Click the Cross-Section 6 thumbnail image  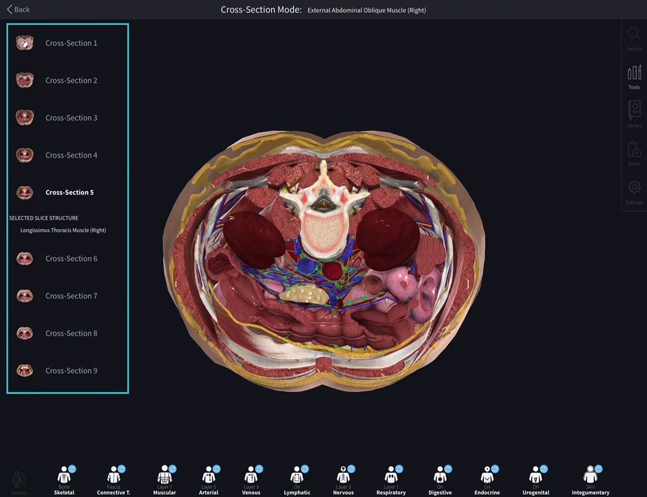click(25, 259)
